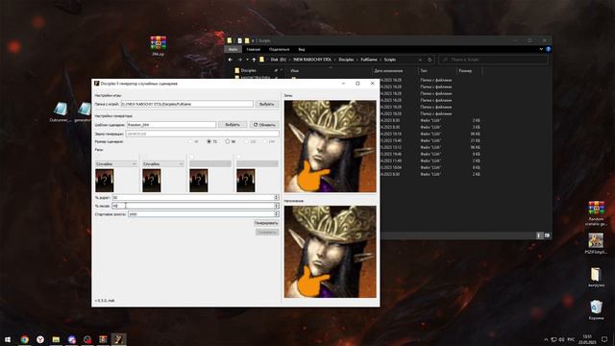
Task: Click Browse button for scenario template
Action: tap(233, 124)
